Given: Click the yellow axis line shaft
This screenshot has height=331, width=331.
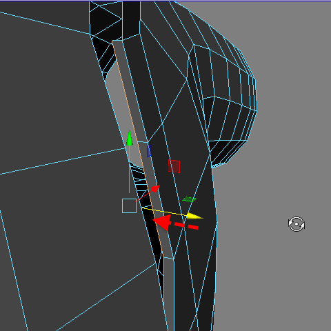Looking at the screenshot, I should [164, 212].
